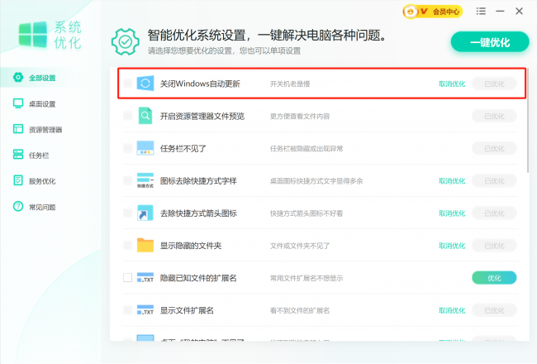Click the settings list vertical scrollbar

[x=528, y=120]
